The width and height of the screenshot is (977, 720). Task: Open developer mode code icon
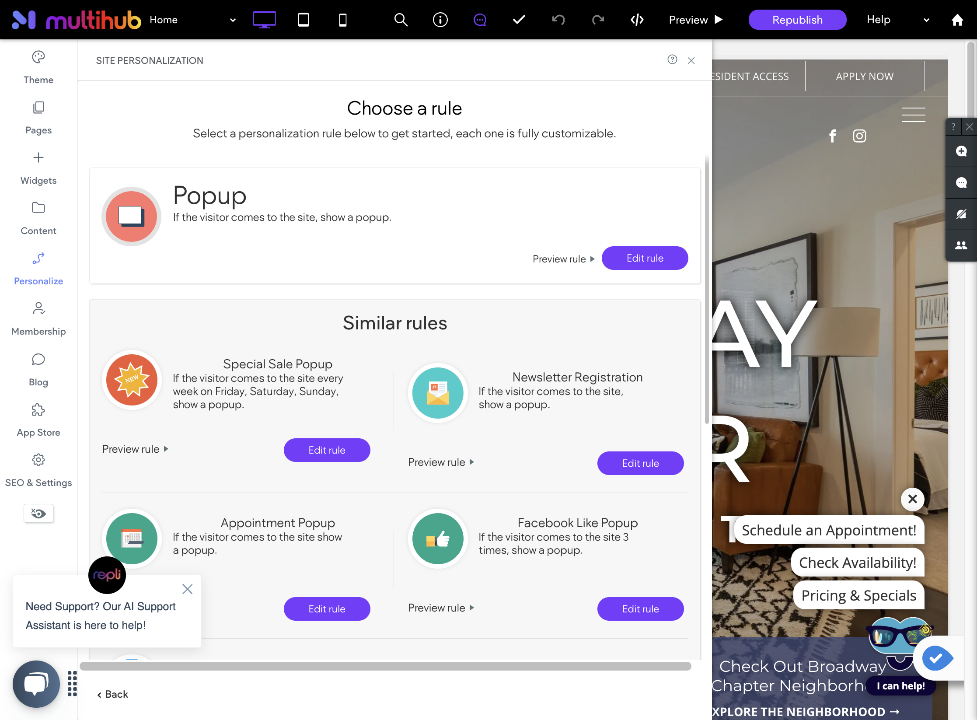[x=637, y=20]
